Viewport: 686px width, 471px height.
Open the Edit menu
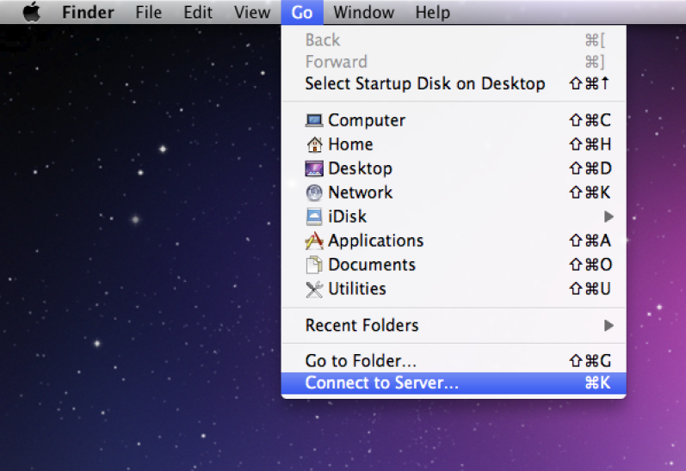pyautogui.click(x=198, y=12)
